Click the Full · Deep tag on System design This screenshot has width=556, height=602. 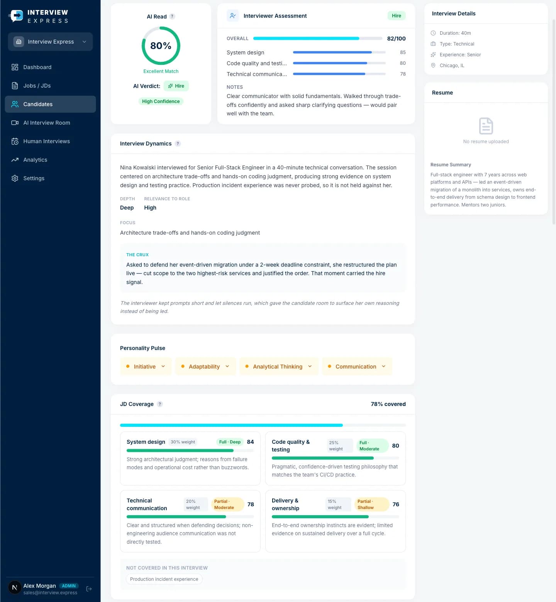click(230, 442)
